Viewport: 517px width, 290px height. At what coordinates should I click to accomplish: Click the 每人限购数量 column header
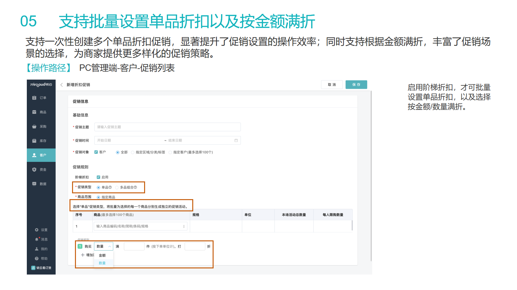(x=333, y=215)
